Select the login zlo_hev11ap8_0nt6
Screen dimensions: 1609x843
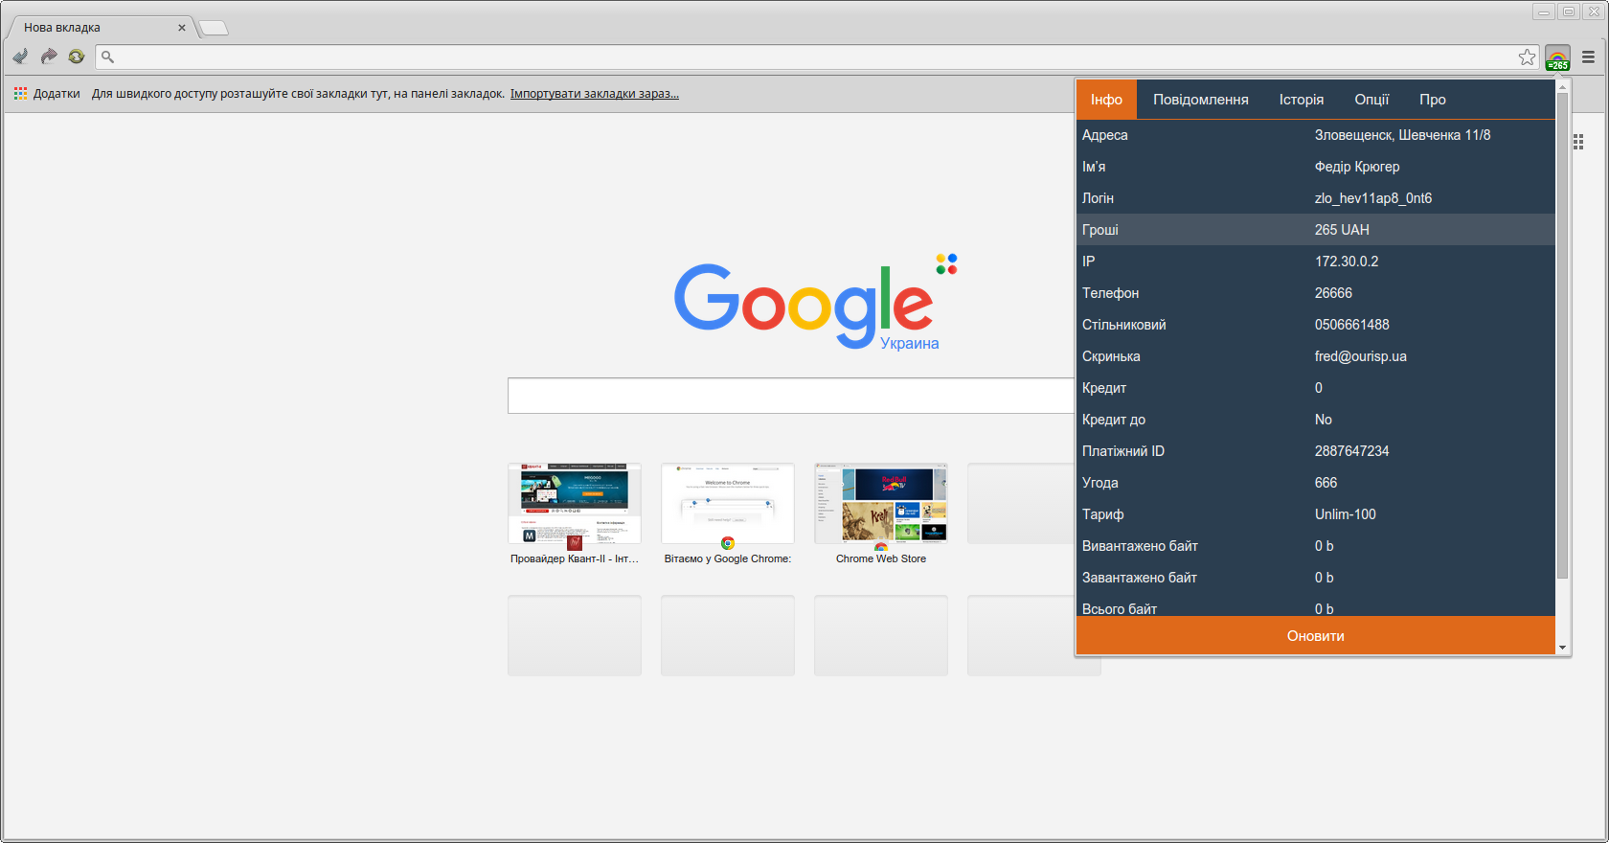point(1373,198)
